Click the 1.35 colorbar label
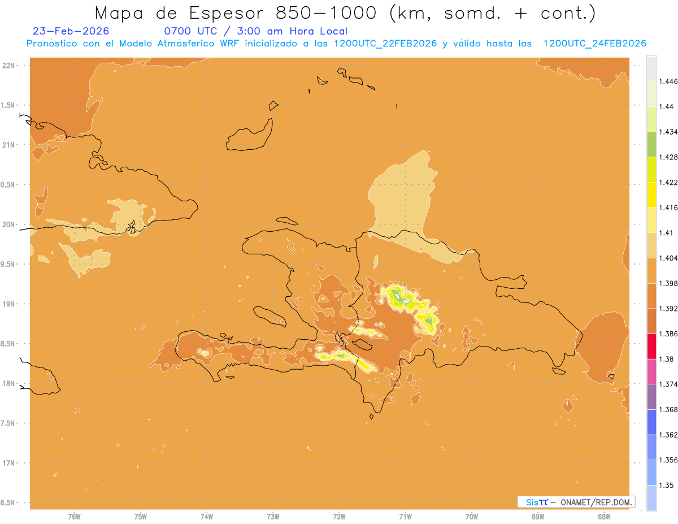Viewport: 678px width, 524px height. pos(667,485)
